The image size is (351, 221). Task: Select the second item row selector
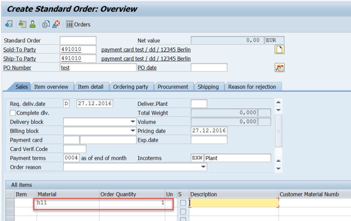pos(10,211)
